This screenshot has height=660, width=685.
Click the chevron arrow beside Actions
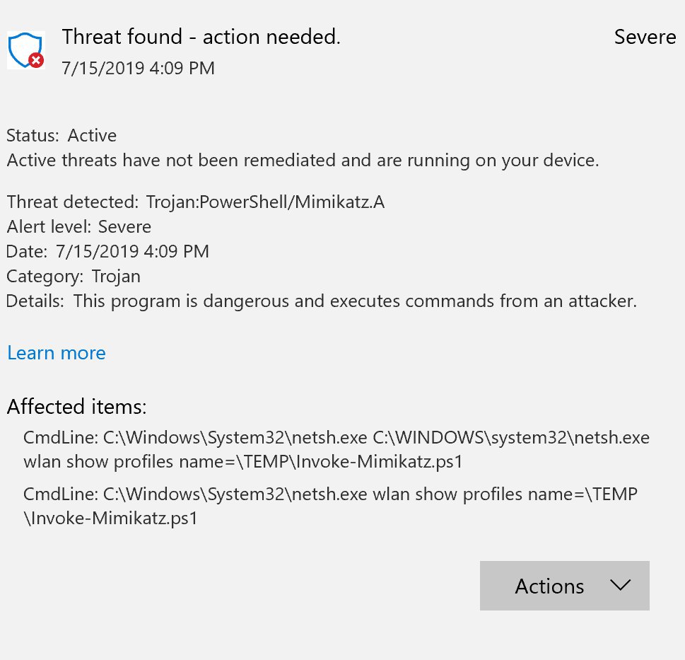621,585
